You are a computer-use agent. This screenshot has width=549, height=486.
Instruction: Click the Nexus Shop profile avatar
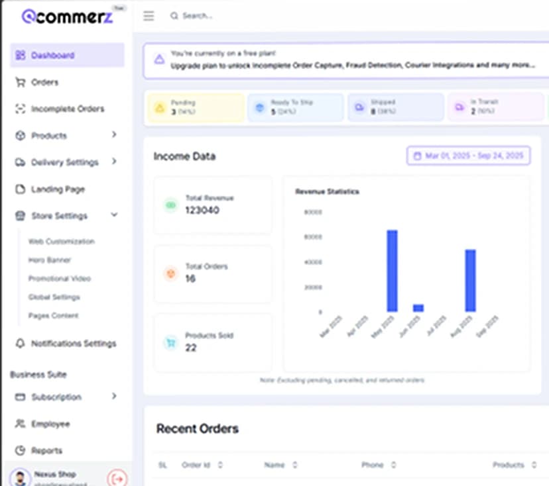[21, 478]
